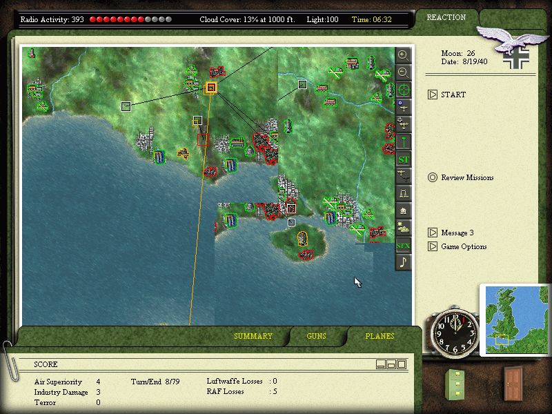
Task: Select the green-outlined factory with chimneys icon
Action: (x=237, y=142)
